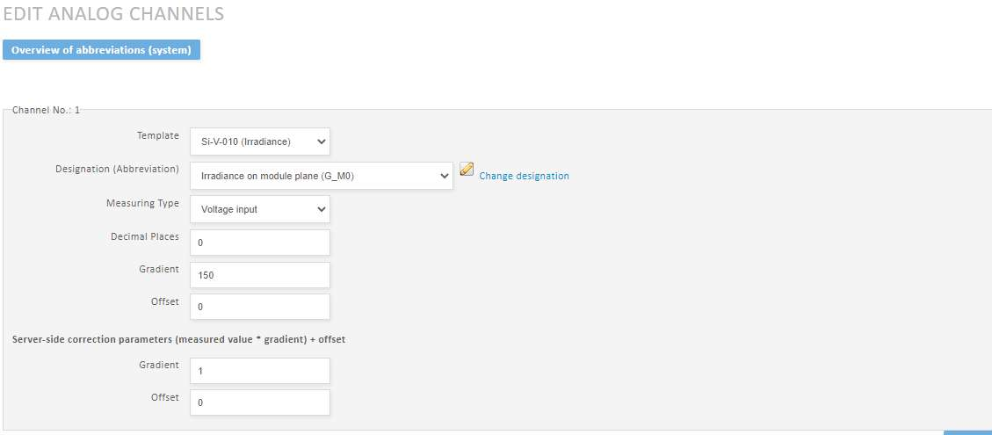This screenshot has width=992, height=435.
Task: Click the Measuring Type label
Action: [142, 203]
